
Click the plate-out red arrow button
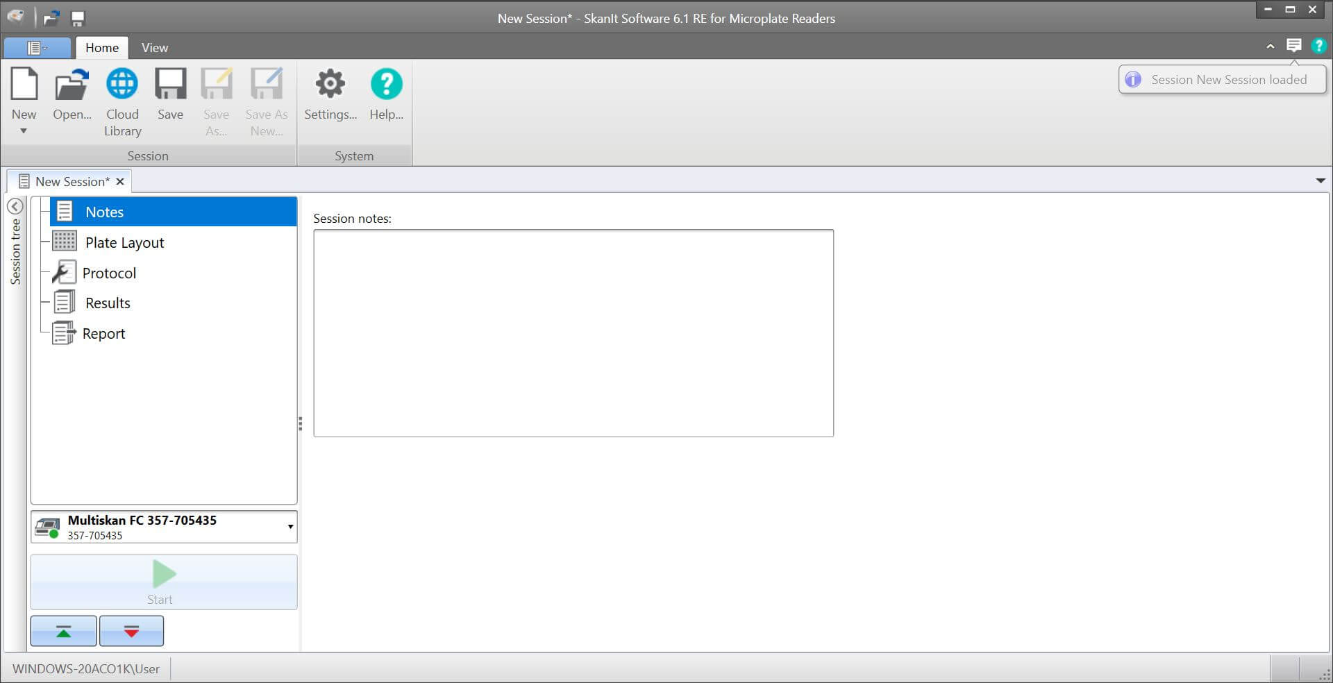[x=131, y=631]
